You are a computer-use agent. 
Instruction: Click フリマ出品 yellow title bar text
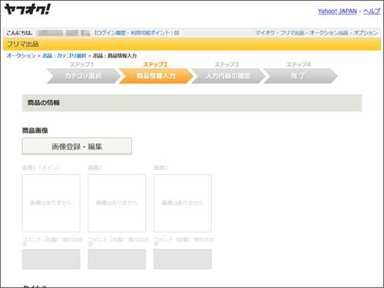pyautogui.click(x=22, y=44)
